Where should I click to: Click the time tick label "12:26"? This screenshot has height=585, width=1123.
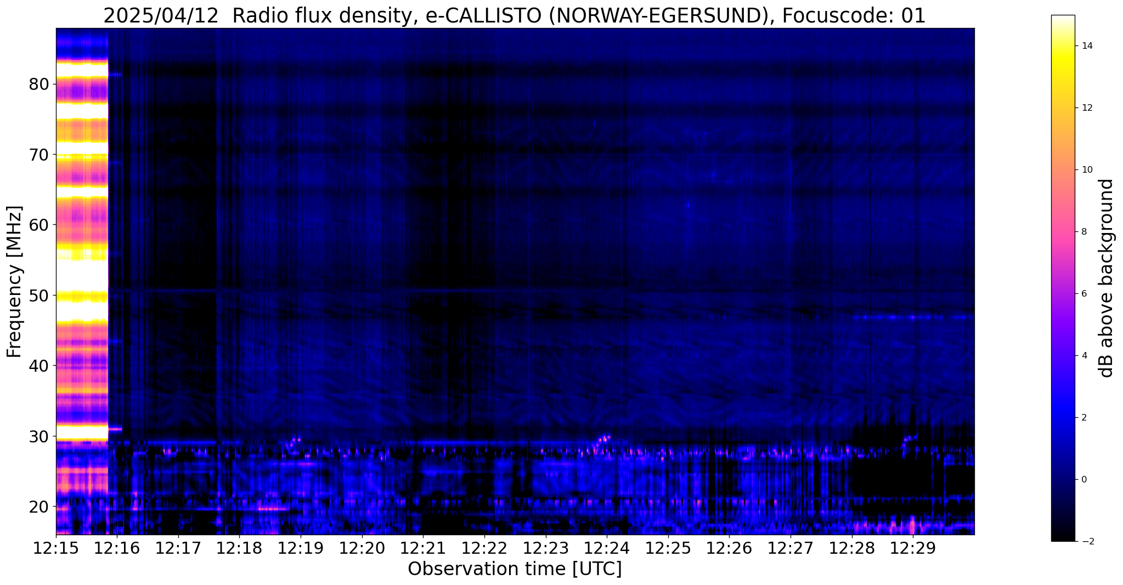[729, 548]
